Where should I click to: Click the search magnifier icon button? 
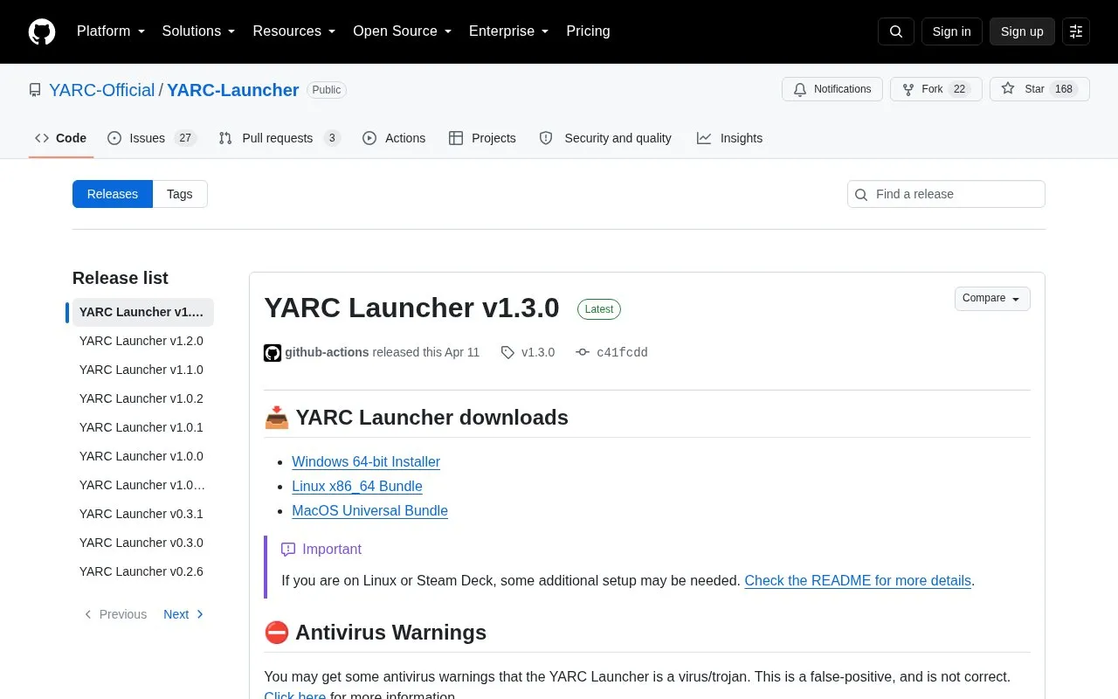tap(896, 31)
